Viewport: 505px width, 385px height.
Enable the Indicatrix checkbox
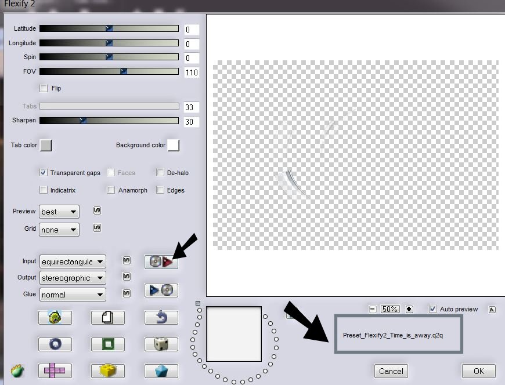[44, 190]
